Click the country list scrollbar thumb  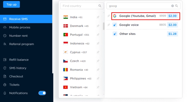click(x=104, y=26)
